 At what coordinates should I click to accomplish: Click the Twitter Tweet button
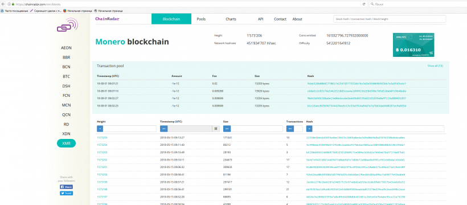pos(66,193)
